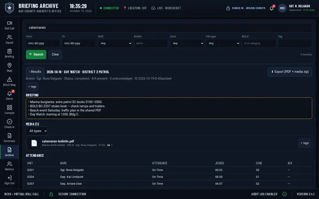The width and height of the screenshot is (319, 199).
Task: Go back via Results button
Action: coord(35,72)
